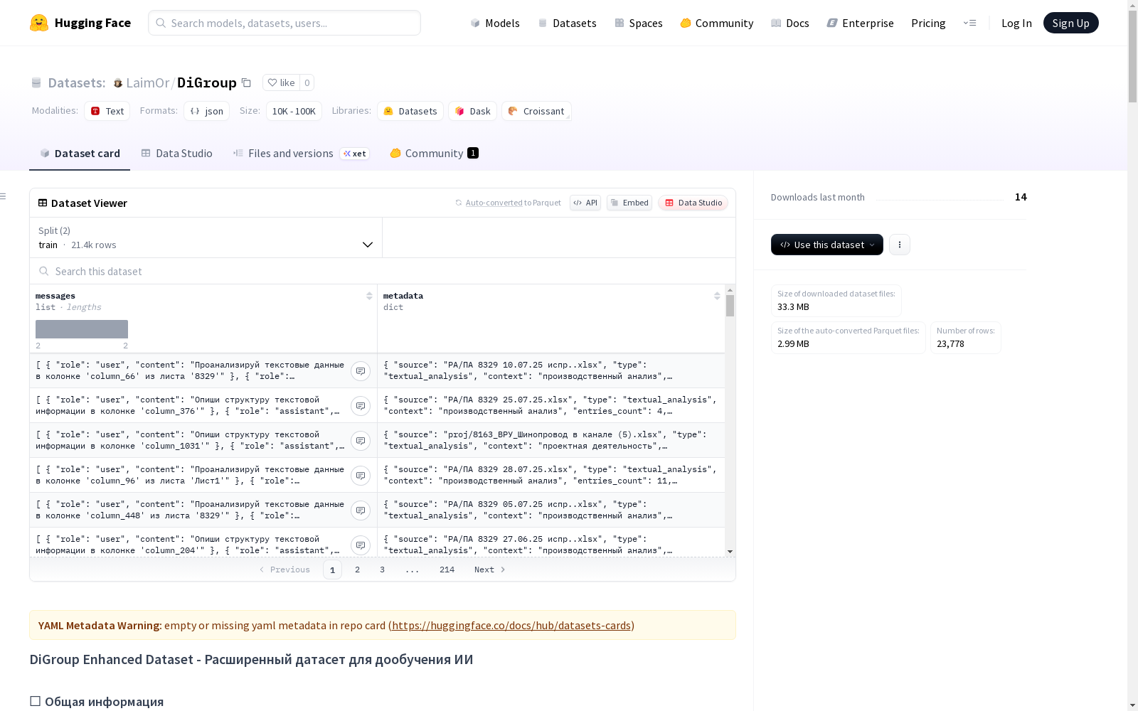1138x711 pixels.
Task: Open the Use this dataset dropdown
Action: [x=827, y=245]
